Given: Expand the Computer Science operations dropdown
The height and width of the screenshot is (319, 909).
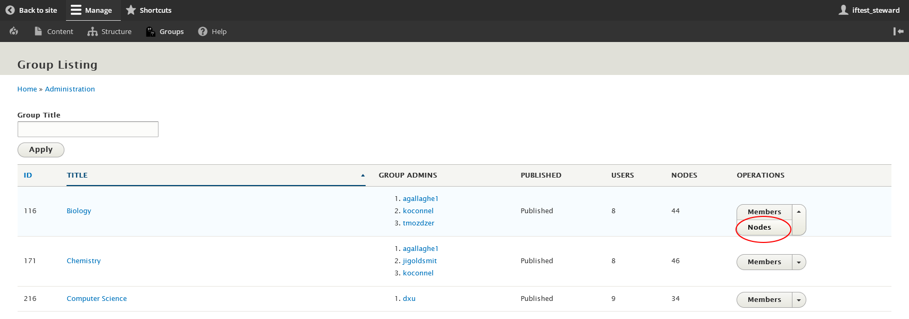Looking at the screenshot, I should click(x=799, y=300).
